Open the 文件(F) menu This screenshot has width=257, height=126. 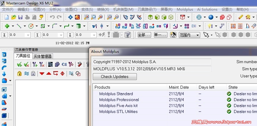pyautogui.click(x=7, y=9)
